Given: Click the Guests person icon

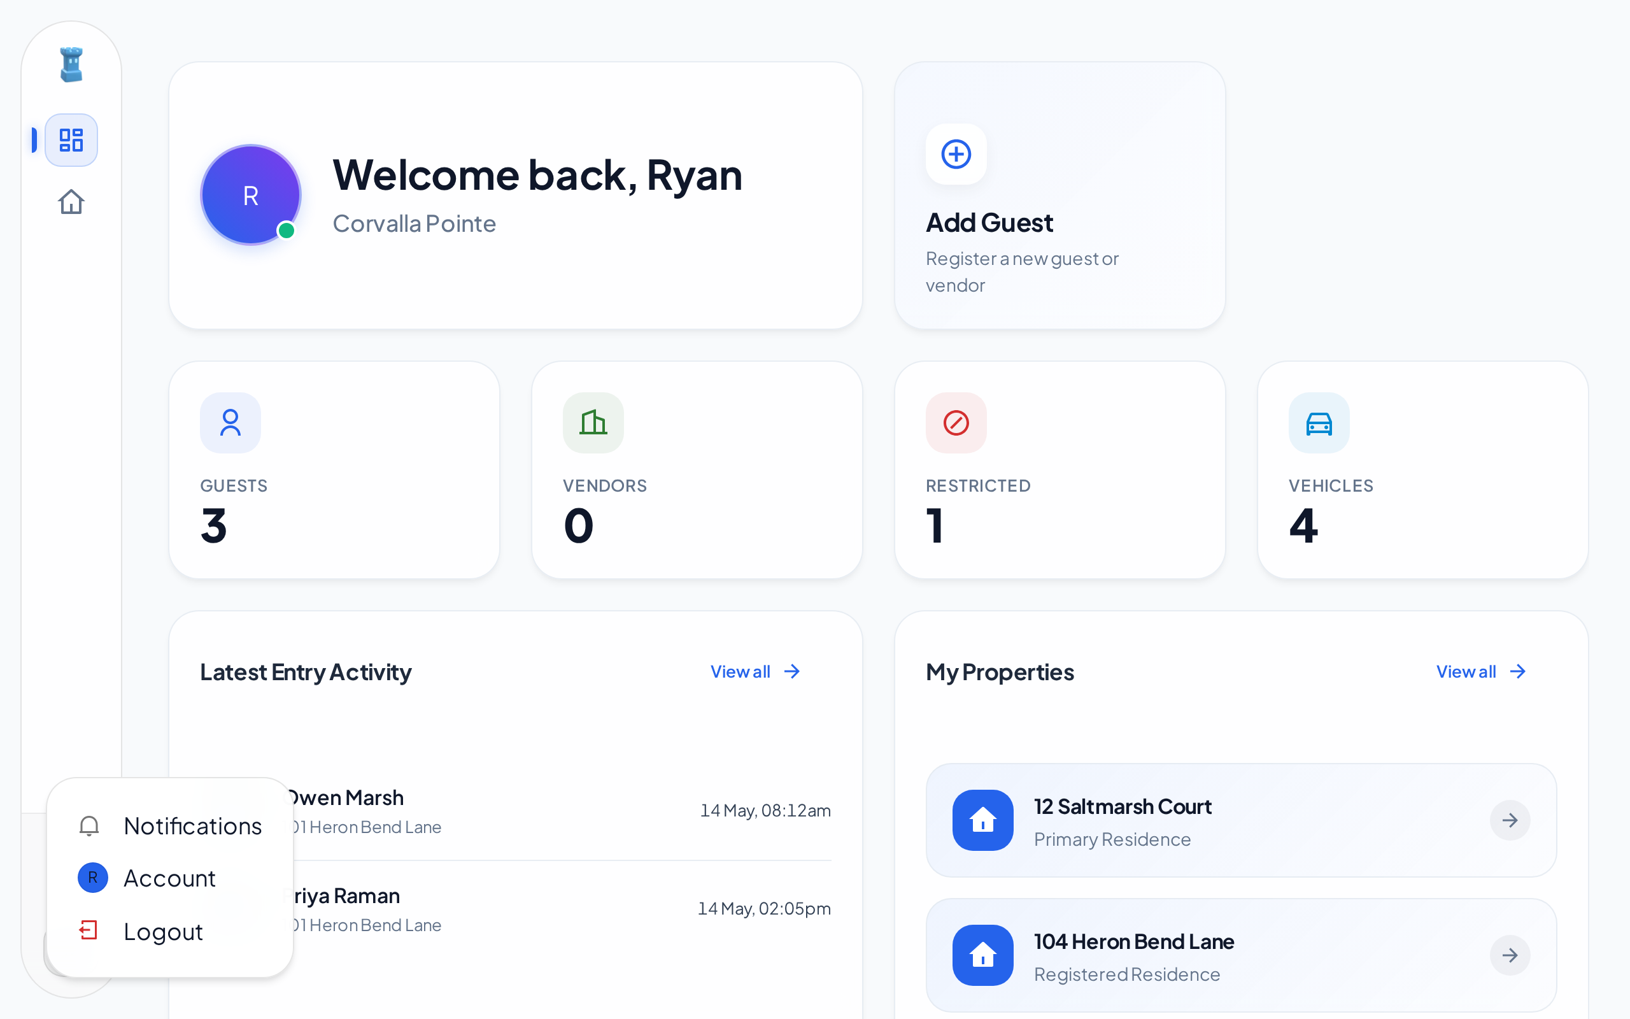Looking at the screenshot, I should [x=230, y=422].
